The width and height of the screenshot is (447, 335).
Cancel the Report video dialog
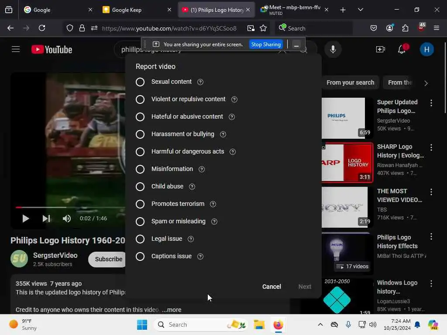pyautogui.click(x=272, y=287)
